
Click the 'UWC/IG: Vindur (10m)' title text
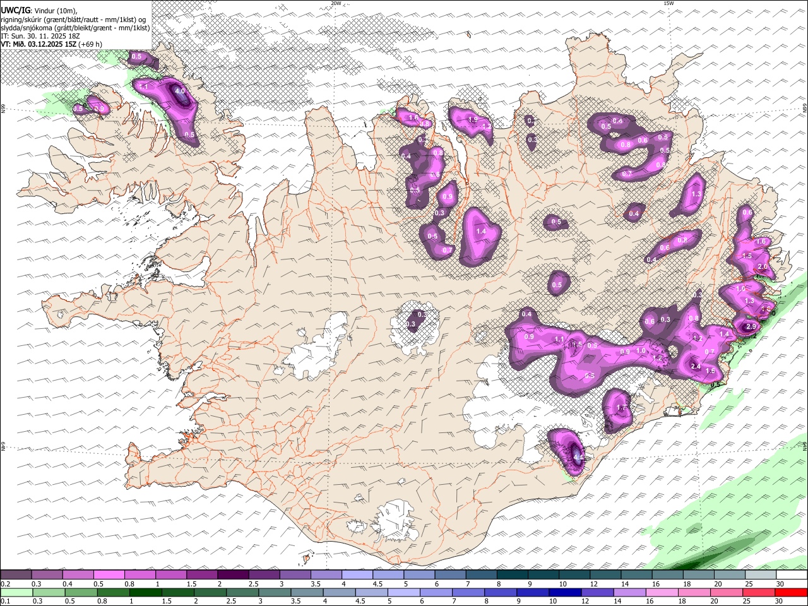coord(39,11)
